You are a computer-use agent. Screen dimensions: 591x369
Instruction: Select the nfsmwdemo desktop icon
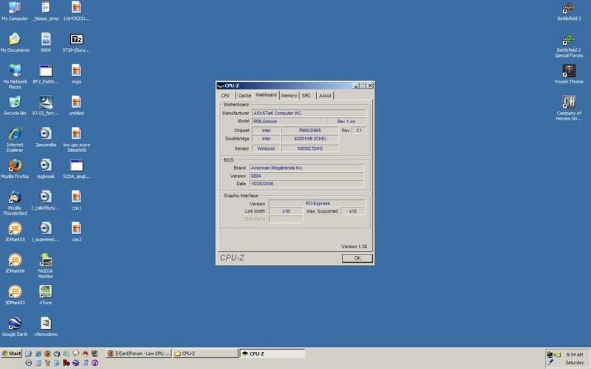point(46,327)
